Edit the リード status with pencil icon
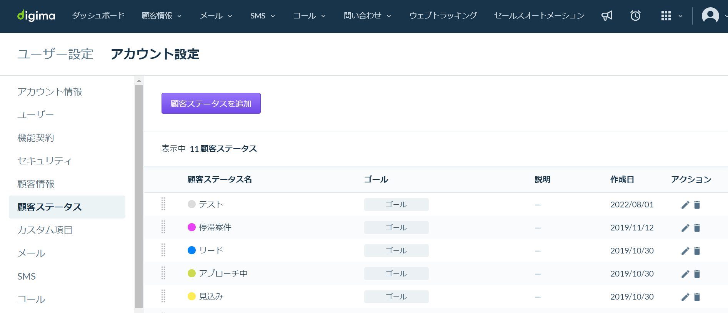 coord(685,251)
